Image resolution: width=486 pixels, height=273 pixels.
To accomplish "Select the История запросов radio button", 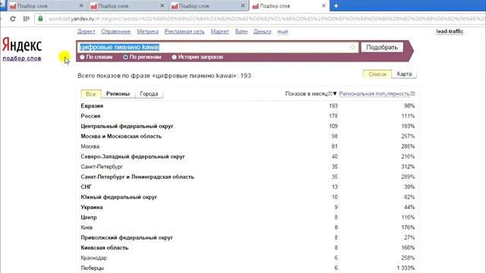I will (x=174, y=57).
